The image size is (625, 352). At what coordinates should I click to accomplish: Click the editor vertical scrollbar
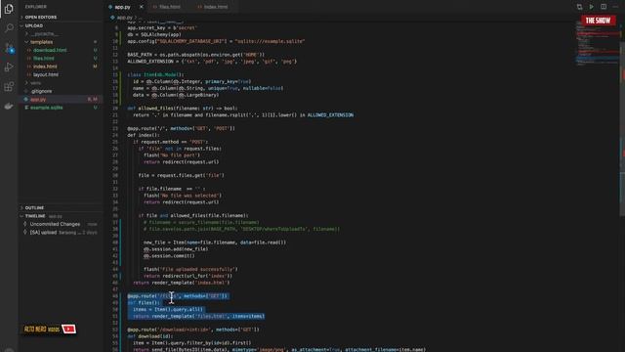click(x=622, y=119)
